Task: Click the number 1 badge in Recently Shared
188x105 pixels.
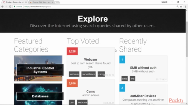Action: (122, 60)
